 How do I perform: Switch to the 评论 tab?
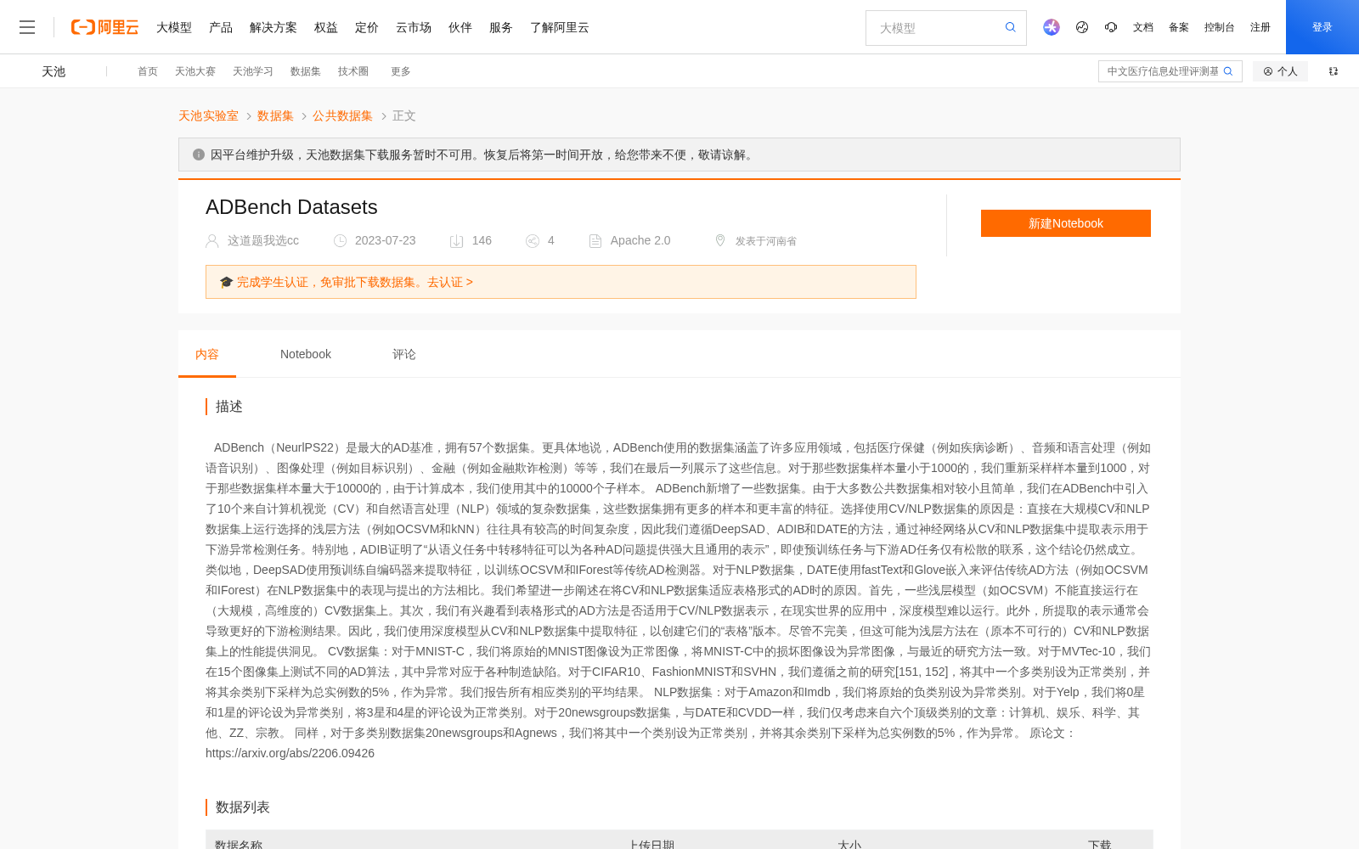(x=404, y=354)
